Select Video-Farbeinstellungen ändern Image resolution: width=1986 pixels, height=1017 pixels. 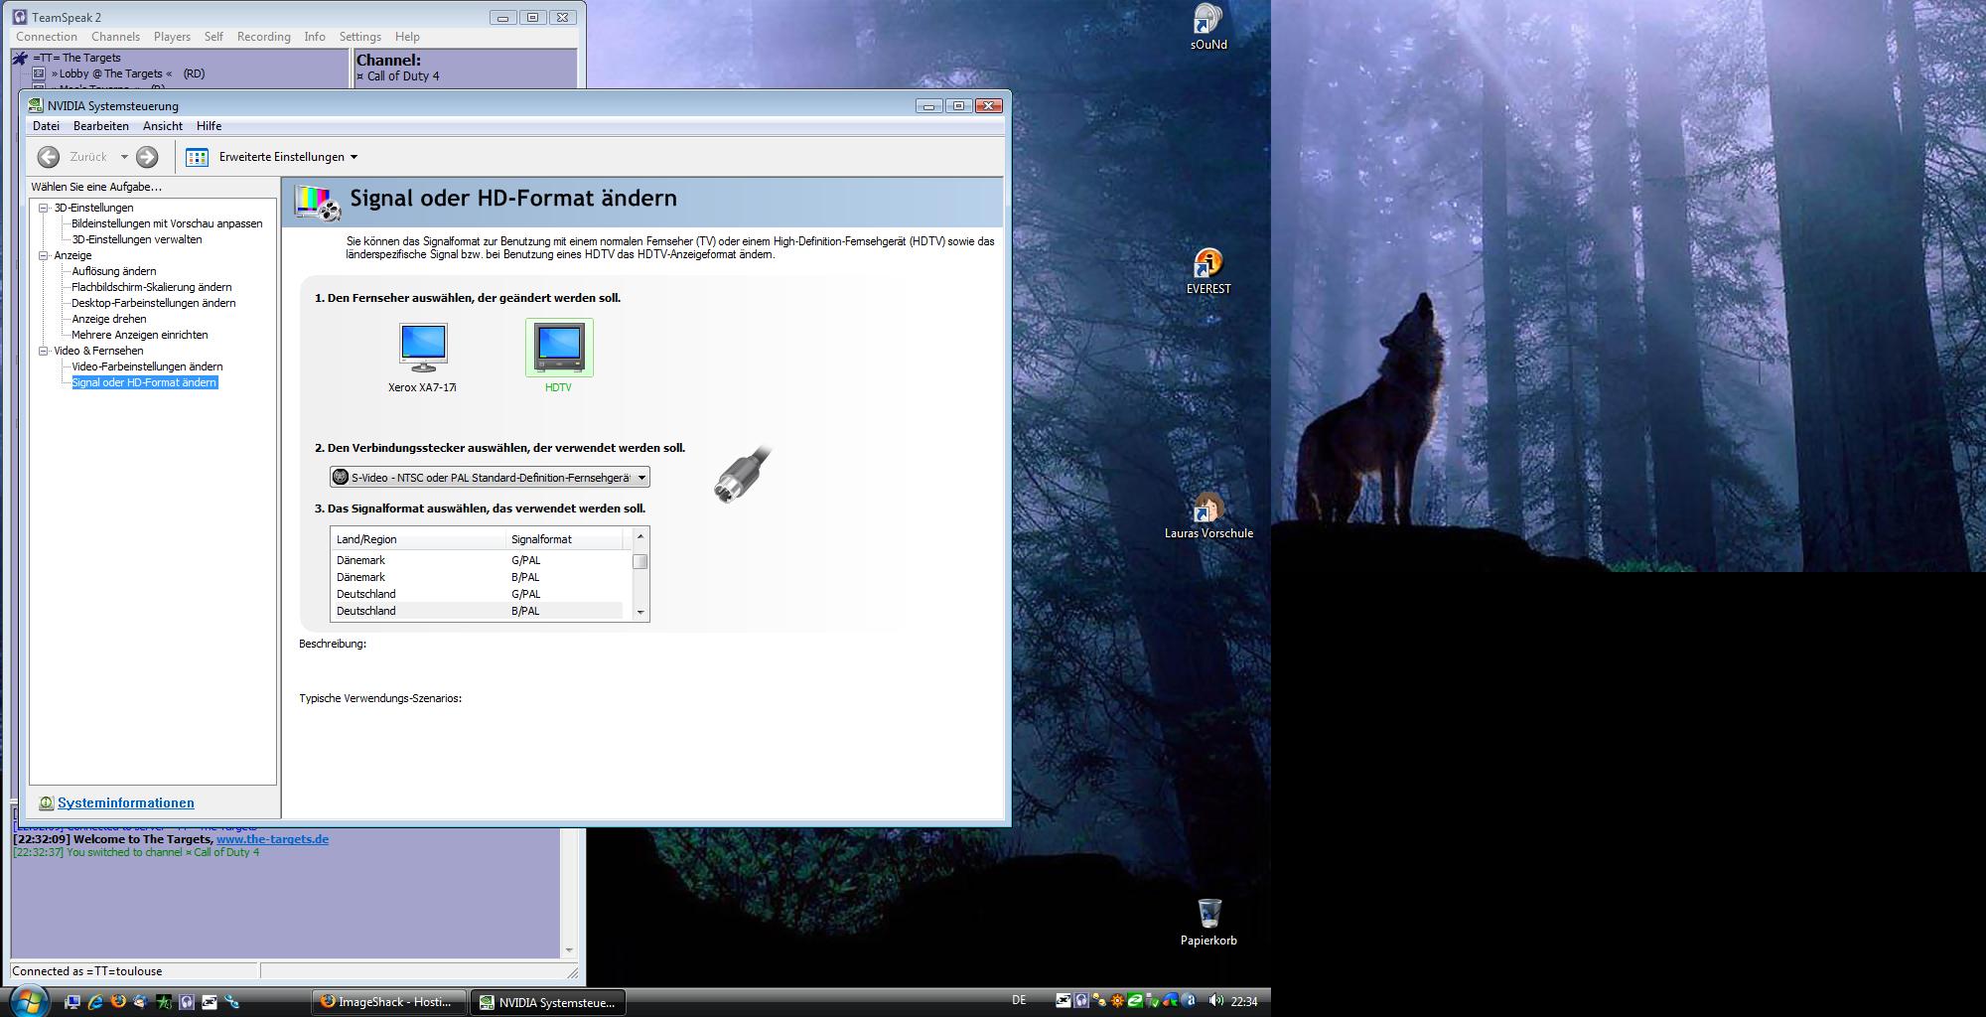tap(147, 366)
